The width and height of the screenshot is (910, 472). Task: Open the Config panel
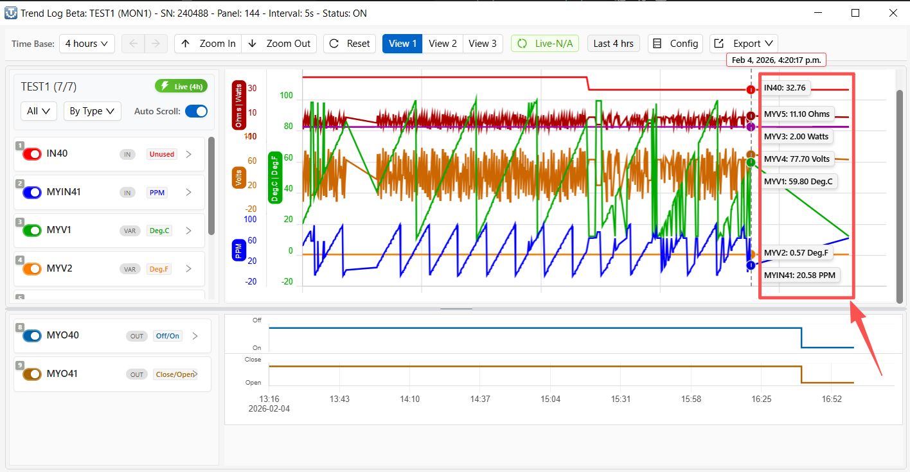coord(675,44)
